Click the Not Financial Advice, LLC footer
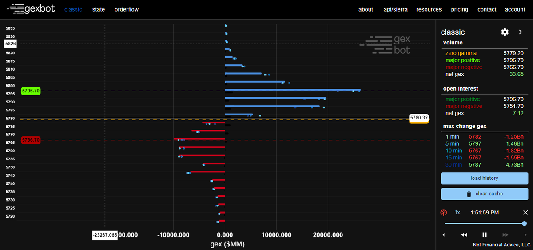Screen dimensions: 533x250 (x=502, y=245)
